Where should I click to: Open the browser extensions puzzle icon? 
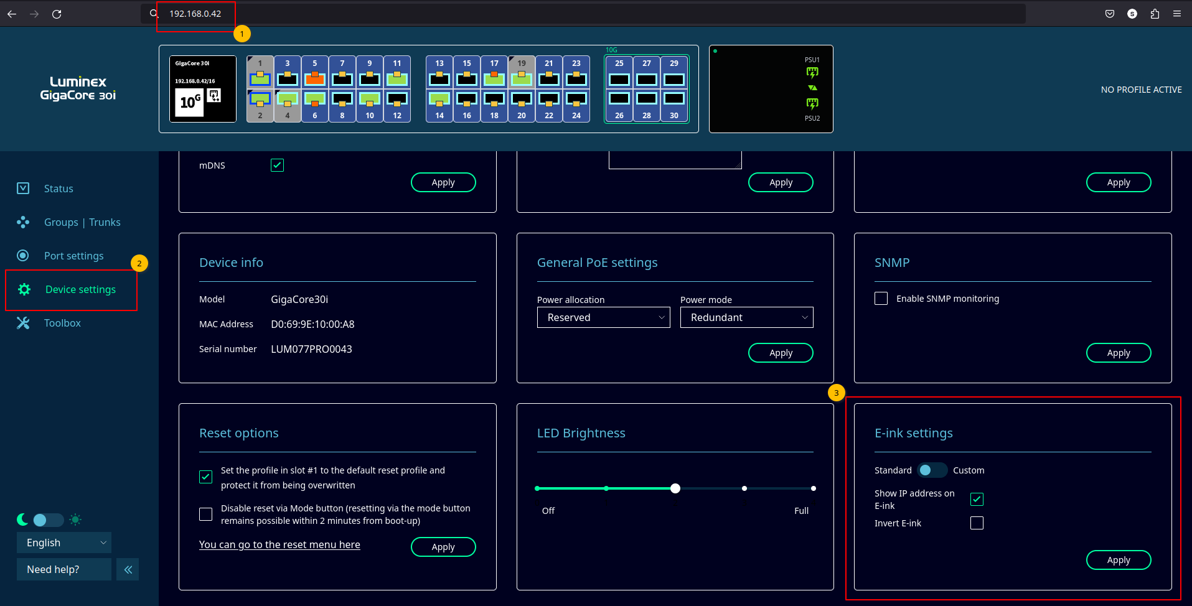point(1155,14)
